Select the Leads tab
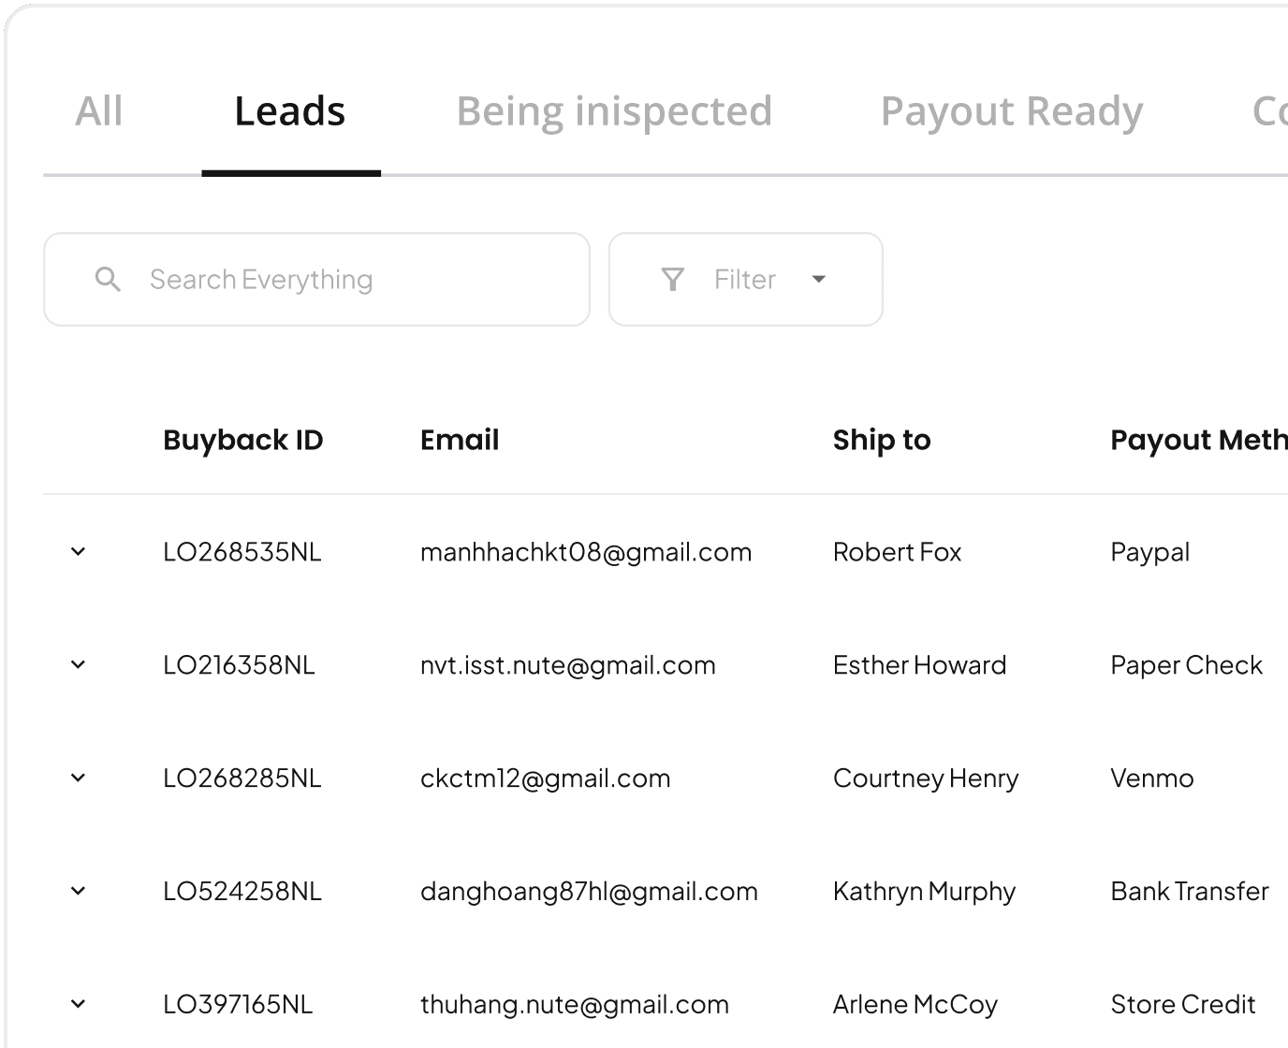The width and height of the screenshot is (1288, 1048). (x=290, y=111)
